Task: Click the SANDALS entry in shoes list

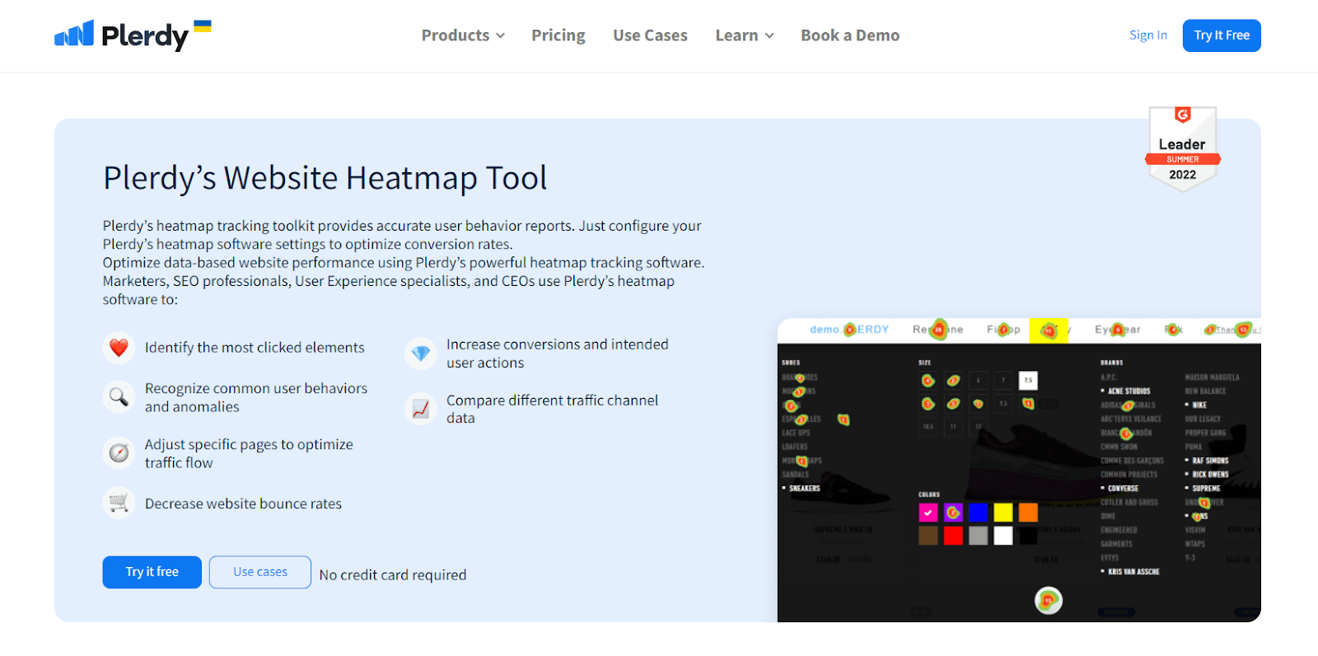Action: (x=795, y=475)
